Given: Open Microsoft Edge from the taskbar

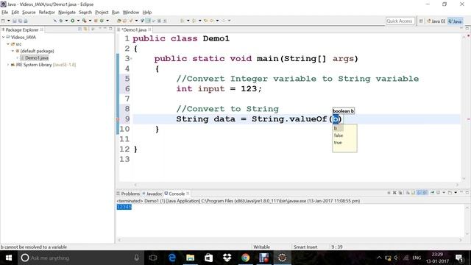Looking at the screenshot, I should [x=172, y=258].
